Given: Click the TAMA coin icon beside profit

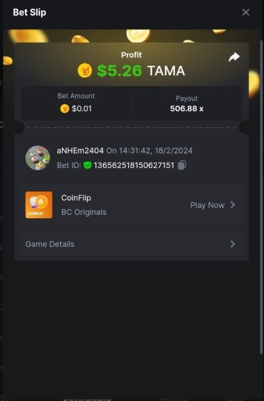Looking at the screenshot, I should [85, 71].
